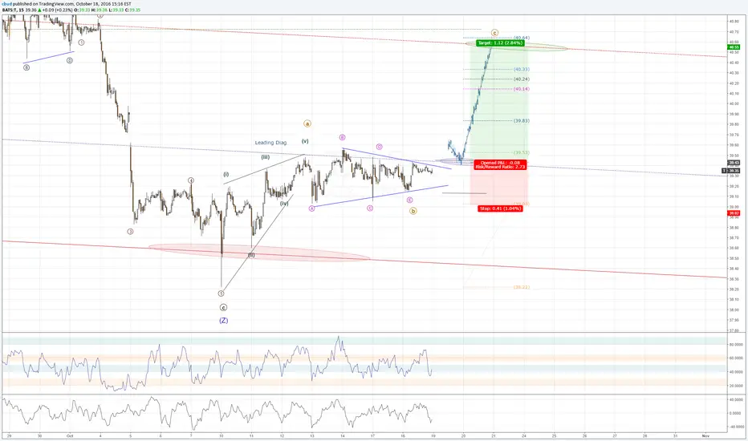Click the "(iv)" wave label
Image resolution: width=748 pixels, height=441 pixels.
284,204
